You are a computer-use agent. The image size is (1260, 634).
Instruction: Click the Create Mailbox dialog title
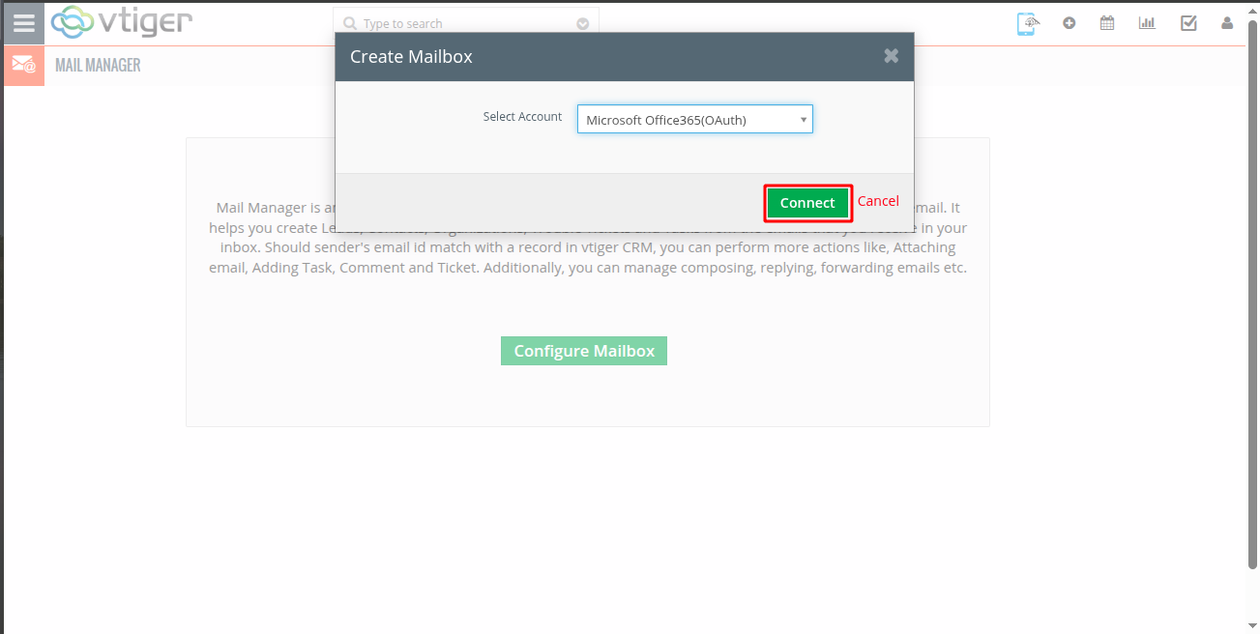tap(411, 57)
